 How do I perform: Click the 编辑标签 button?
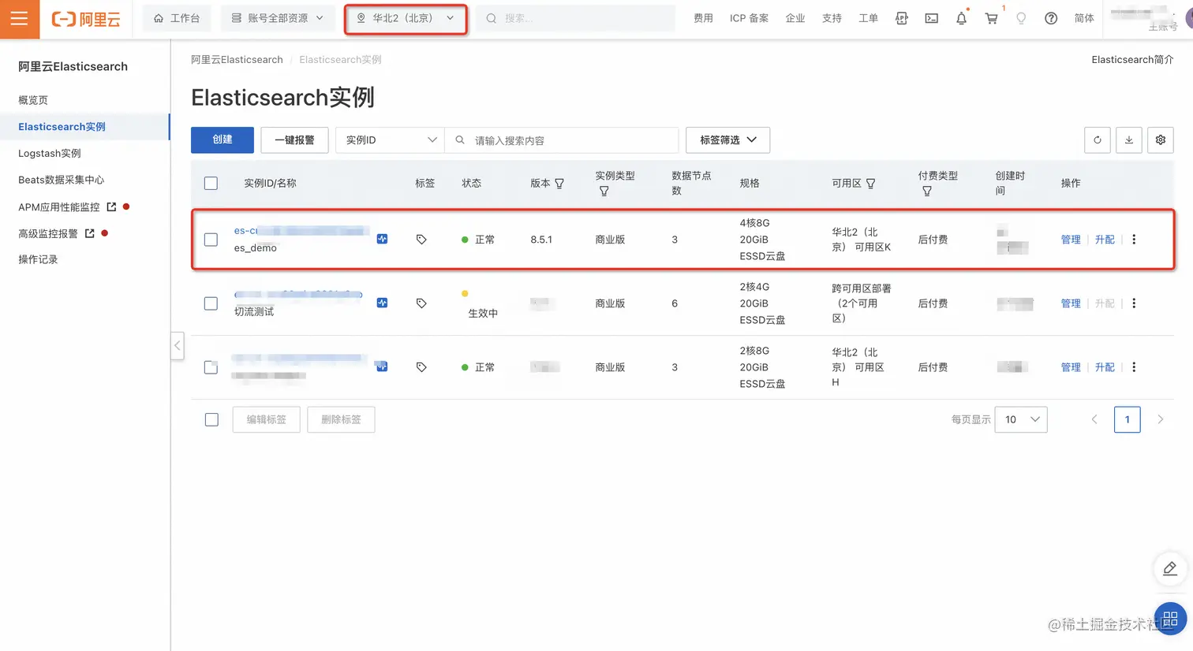pyautogui.click(x=267, y=420)
